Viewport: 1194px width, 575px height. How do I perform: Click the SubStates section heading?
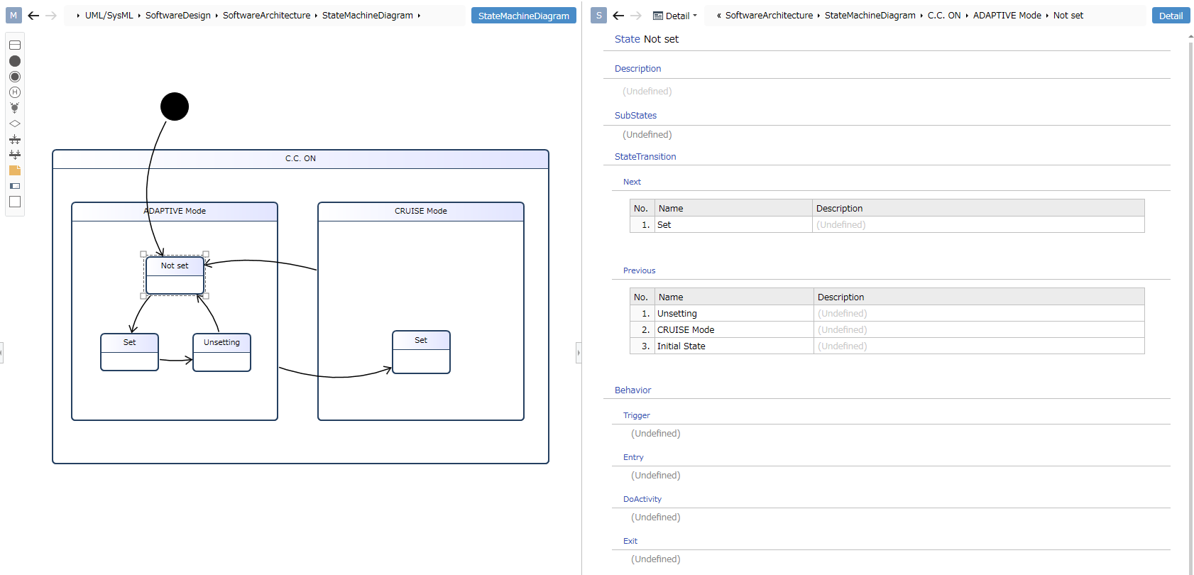(635, 116)
